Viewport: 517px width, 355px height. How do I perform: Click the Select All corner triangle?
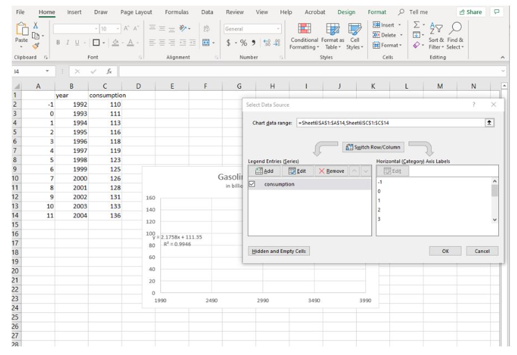coord(17,86)
